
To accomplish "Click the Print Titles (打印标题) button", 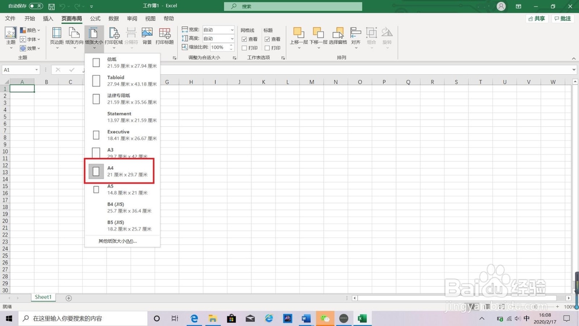I will coord(164,36).
